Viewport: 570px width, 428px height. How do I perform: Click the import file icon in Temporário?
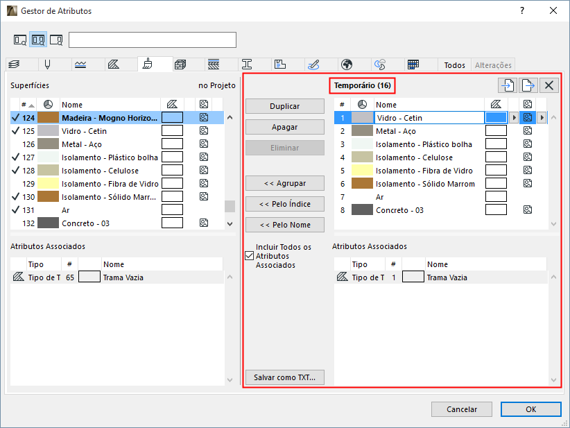pos(508,85)
